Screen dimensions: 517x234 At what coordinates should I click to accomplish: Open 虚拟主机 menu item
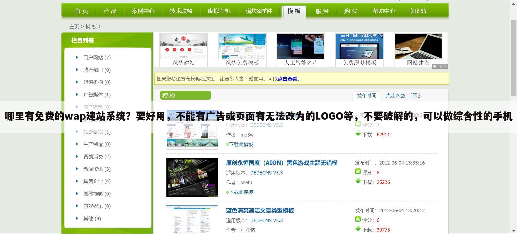tap(219, 11)
